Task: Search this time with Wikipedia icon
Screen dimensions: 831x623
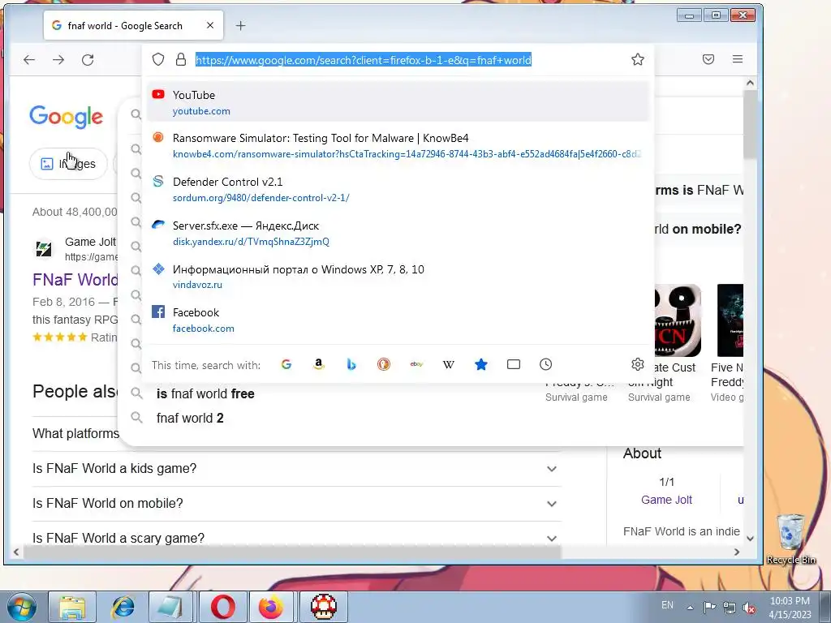Action: (448, 364)
